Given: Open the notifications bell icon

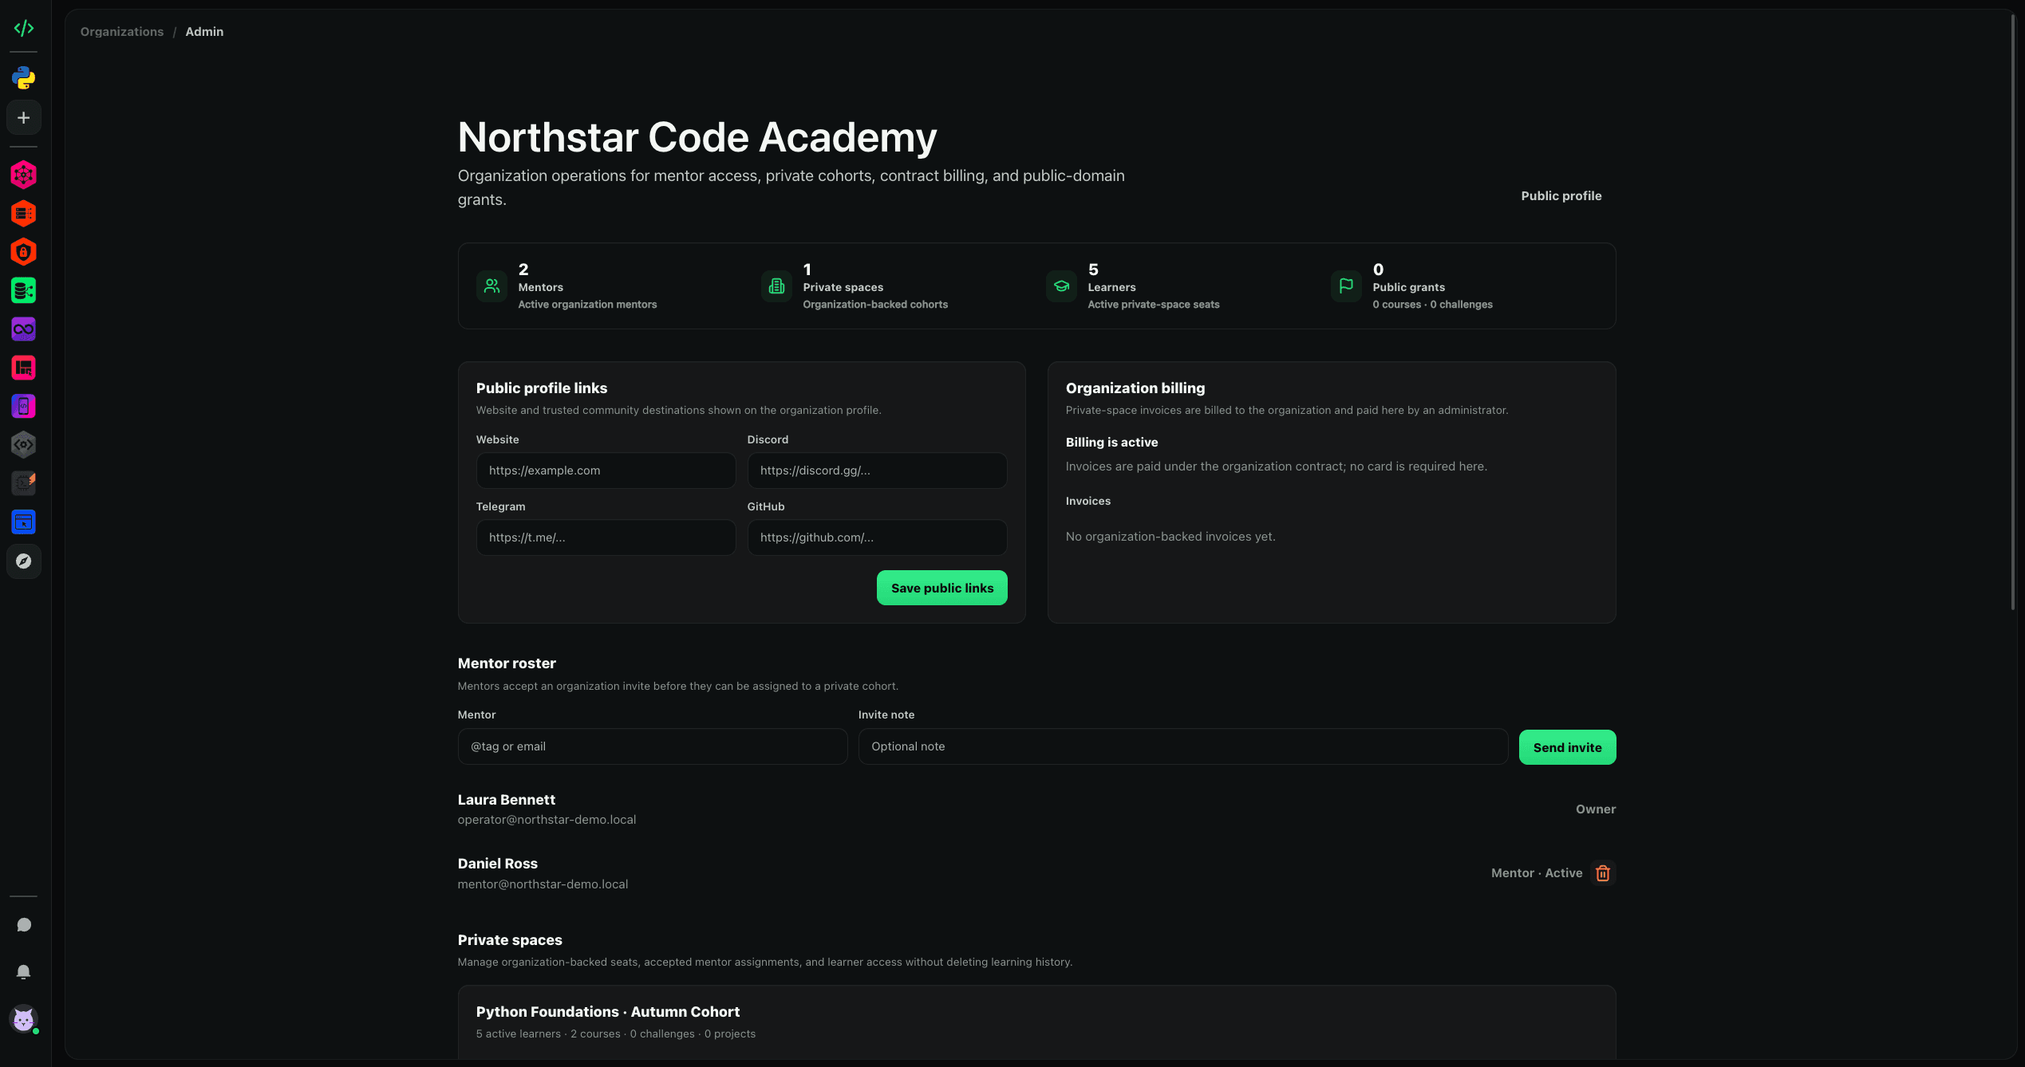Looking at the screenshot, I should click(24, 972).
